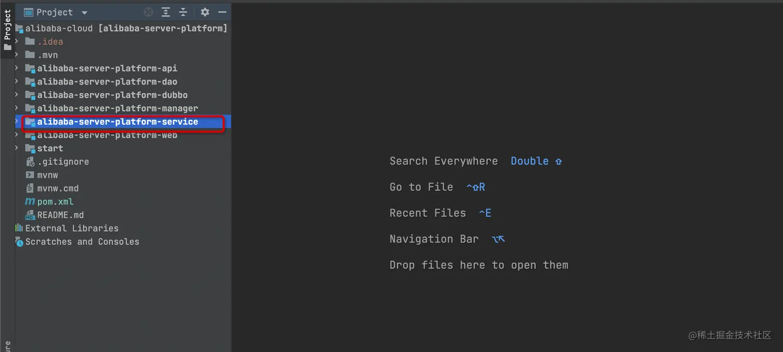Click the locate/select opened file crosshair icon

click(149, 12)
